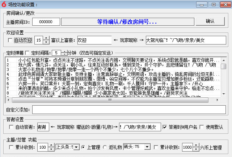Toggle the 定时间隔 checkbox
The image size is (232, 157).
click(28, 53)
